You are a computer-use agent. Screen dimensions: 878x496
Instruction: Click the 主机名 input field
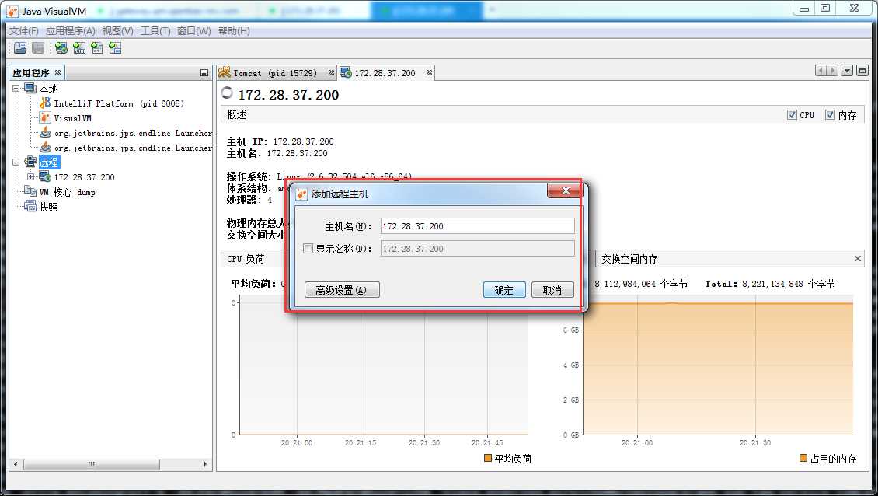click(478, 226)
